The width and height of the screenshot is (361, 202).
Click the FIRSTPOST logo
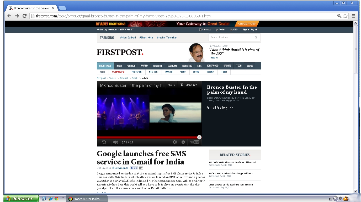click(120, 52)
